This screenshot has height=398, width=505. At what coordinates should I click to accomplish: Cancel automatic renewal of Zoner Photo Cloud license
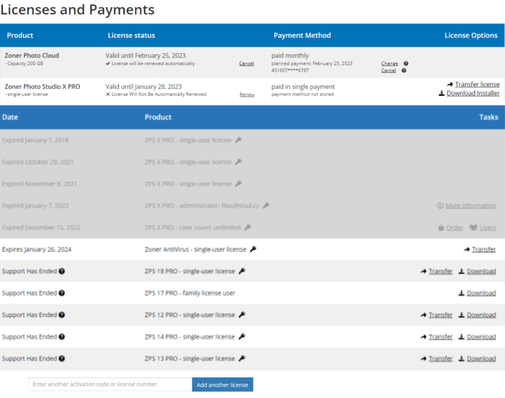click(x=246, y=64)
